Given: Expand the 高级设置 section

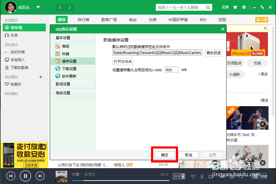Looking at the screenshot, I should (73, 93).
